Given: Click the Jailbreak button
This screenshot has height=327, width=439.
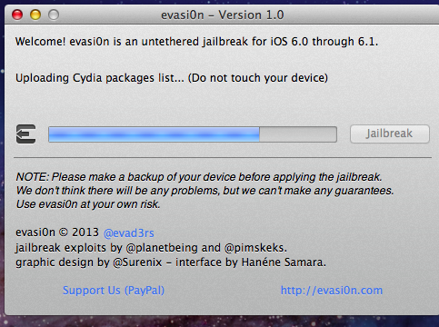Looking at the screenshot, I should click(390, 134).
